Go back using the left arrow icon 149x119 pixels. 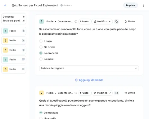5,5
